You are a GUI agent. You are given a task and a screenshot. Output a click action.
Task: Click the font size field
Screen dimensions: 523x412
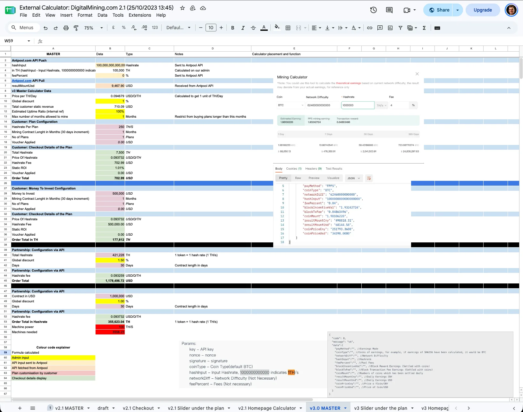tap(211, 28)
